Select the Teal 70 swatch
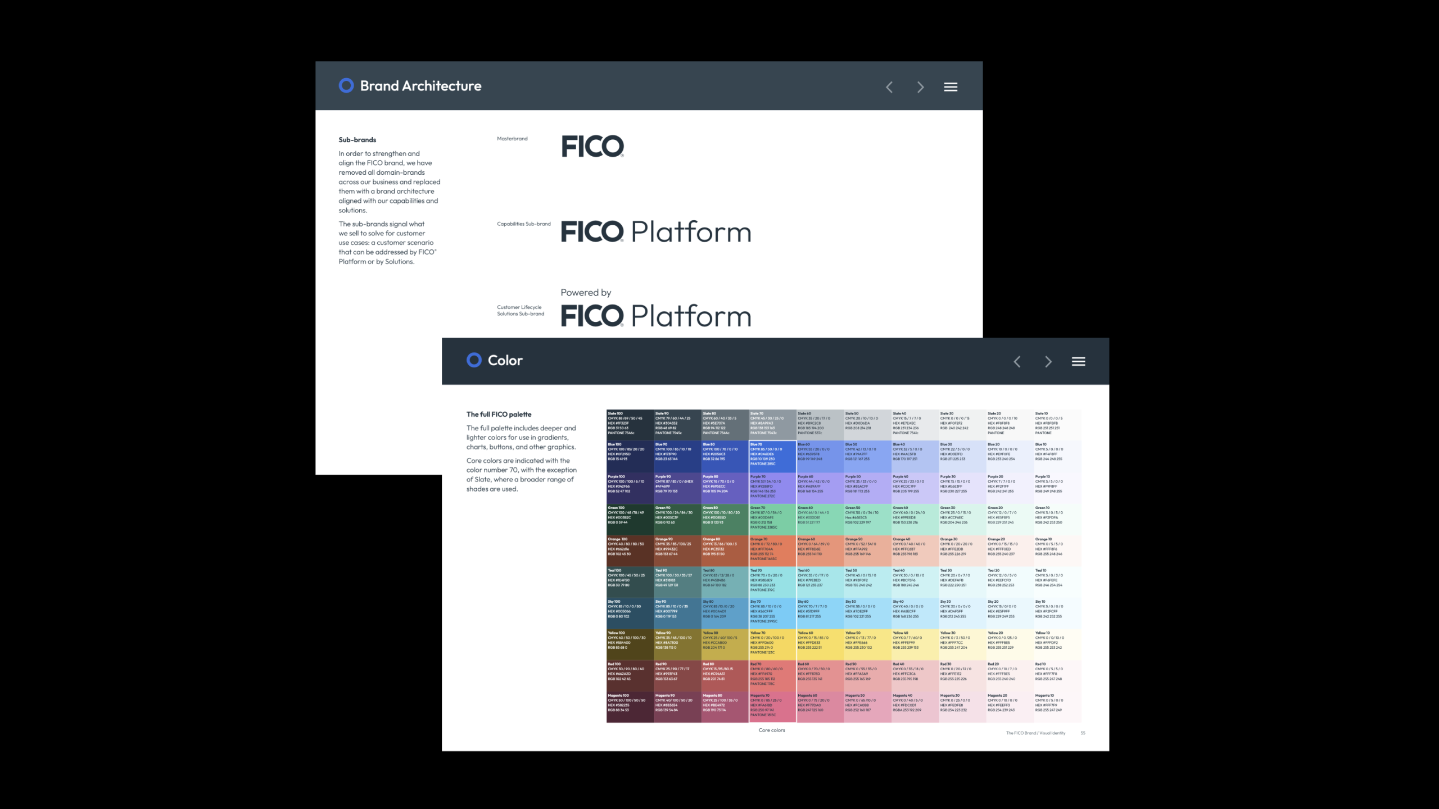Screen dimensions: 1439x809 pyautogui.click(x=772, y=583)
